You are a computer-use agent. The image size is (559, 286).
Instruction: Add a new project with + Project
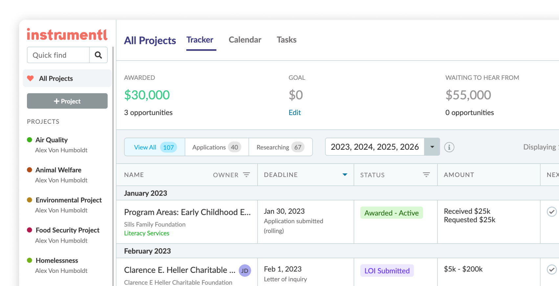(67, 101)
